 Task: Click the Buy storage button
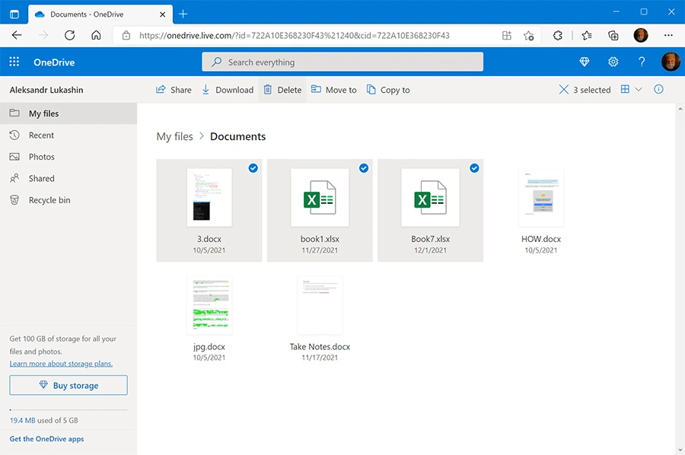click(68, 385)
